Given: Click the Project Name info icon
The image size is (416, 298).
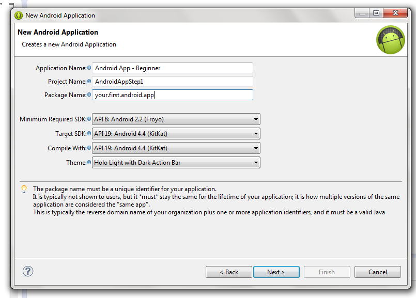Looking at the screenshot, I should 89,81.
